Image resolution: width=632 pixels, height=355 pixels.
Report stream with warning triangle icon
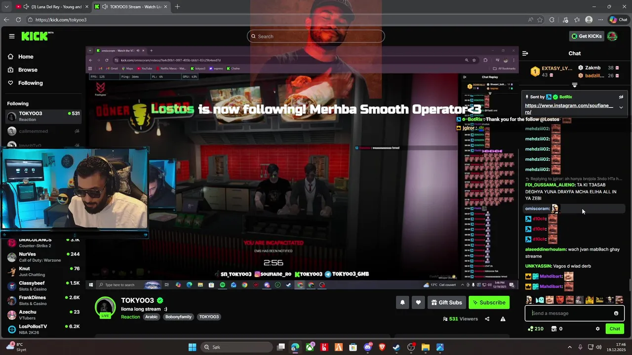[x=503, y=319]
